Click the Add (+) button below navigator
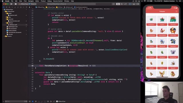This screenshot has width=183, height=103. (3, 101)
